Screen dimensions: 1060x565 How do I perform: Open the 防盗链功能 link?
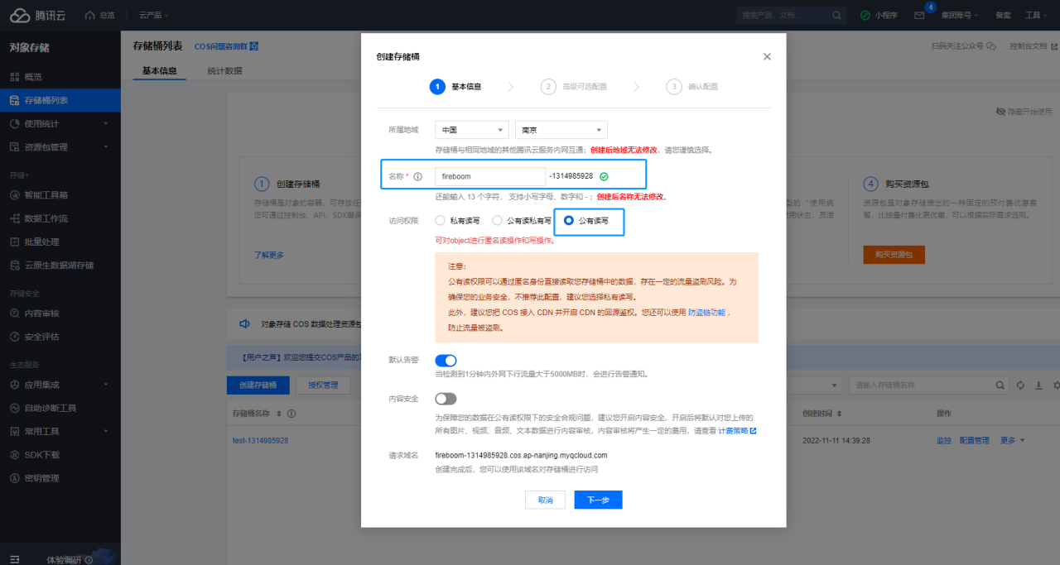[706, 313]
